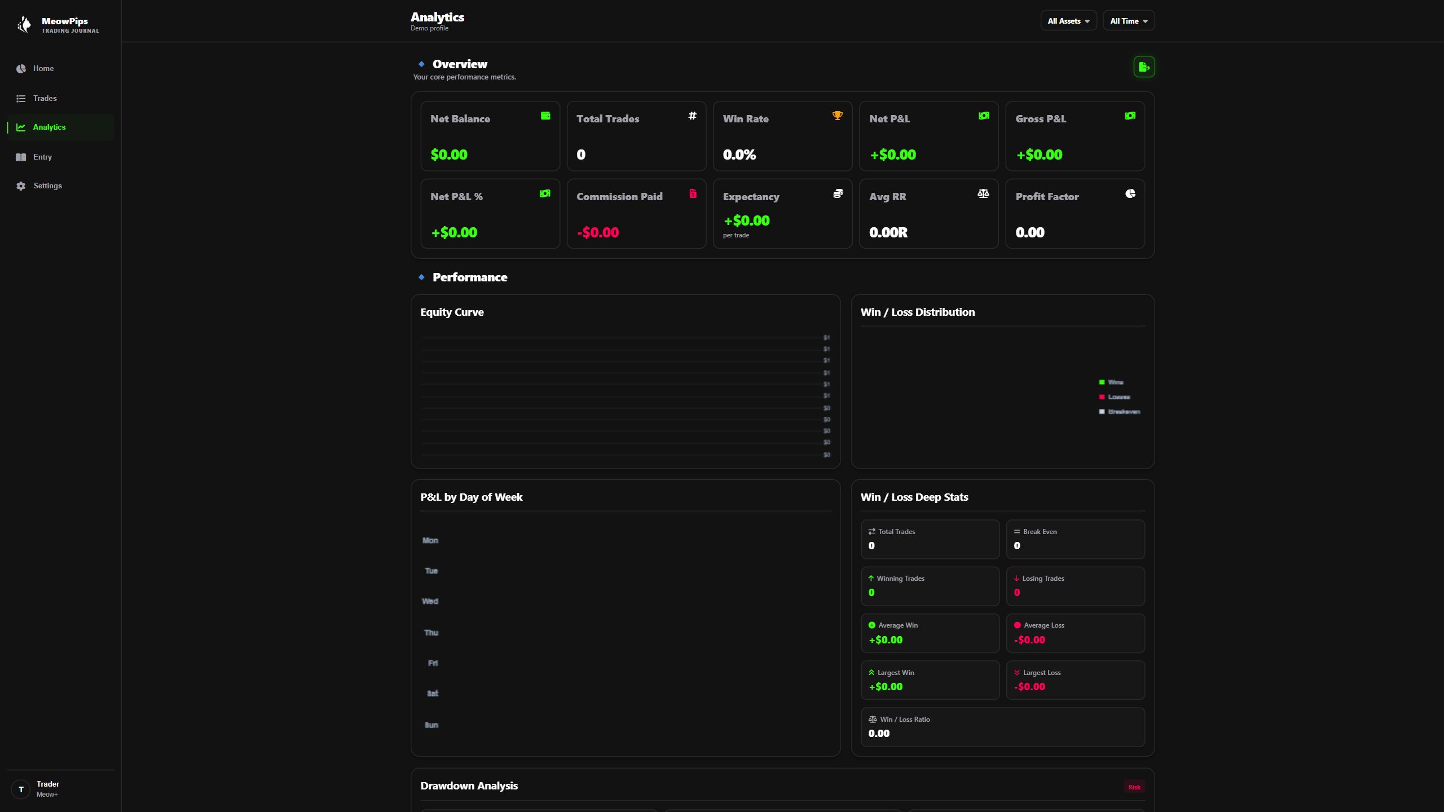
Task: Click the MeowPips cat logo
Action: [x=24, y=24]
